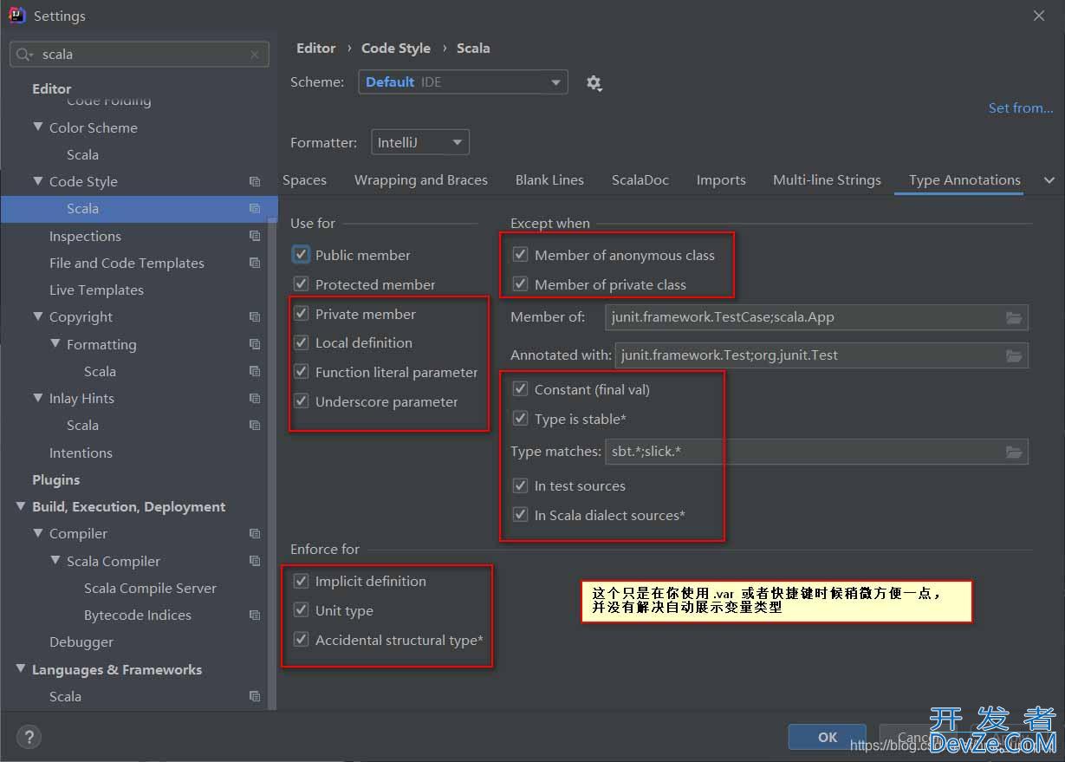Open Blank Lines tab
1065x762 pixels.
tap(549, 180)
